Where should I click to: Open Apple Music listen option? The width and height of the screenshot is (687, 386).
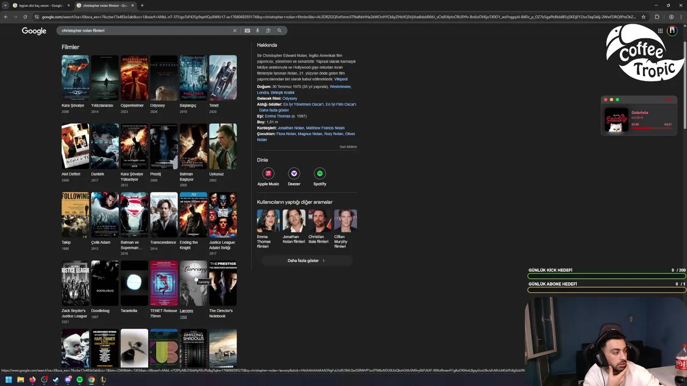tap(268, 177)
